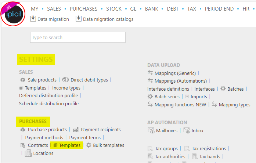This screenshot has height=163, width=256.
Task: Click the Tax bands calculator icon
Action: [x=195, y=156]
